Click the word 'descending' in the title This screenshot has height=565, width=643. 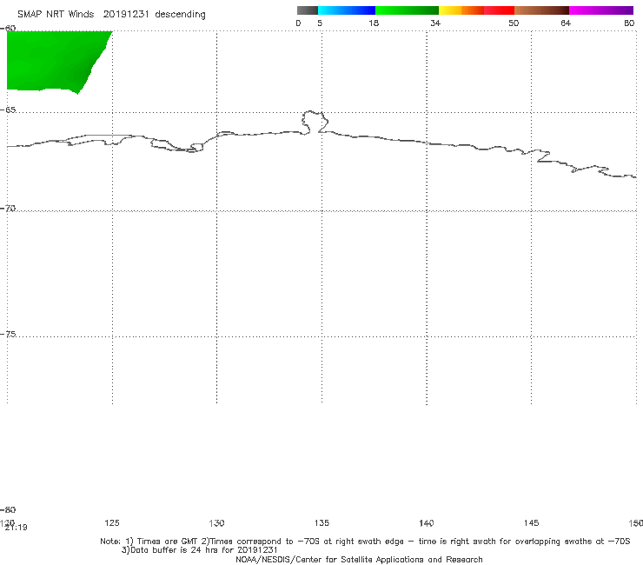click(181, 15)
